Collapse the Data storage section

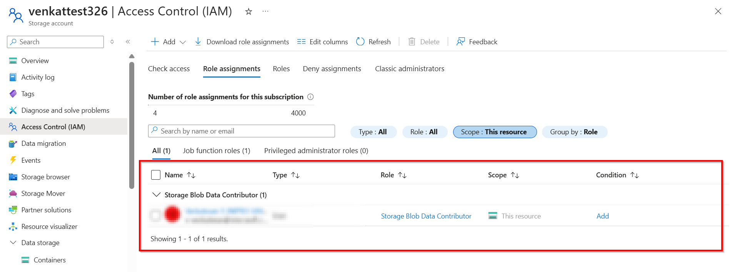(x=13, y=243)
